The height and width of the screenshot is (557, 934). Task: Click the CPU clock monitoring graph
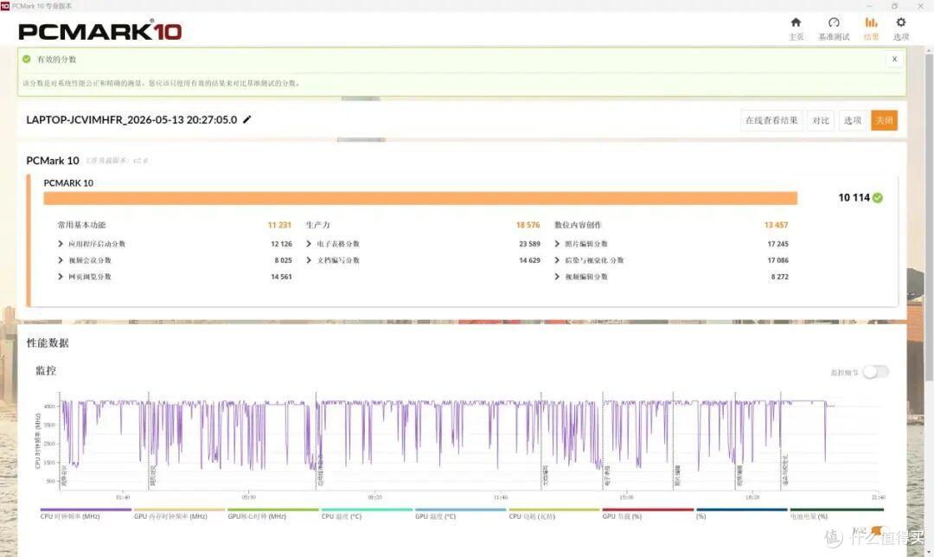(x=470, y=441)
